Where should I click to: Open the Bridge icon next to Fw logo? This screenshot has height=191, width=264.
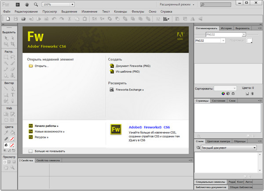(x=18, y=4)
